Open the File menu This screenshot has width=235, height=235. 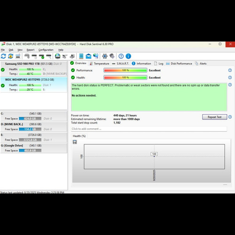pyautogui.click(x=3, y=50)
